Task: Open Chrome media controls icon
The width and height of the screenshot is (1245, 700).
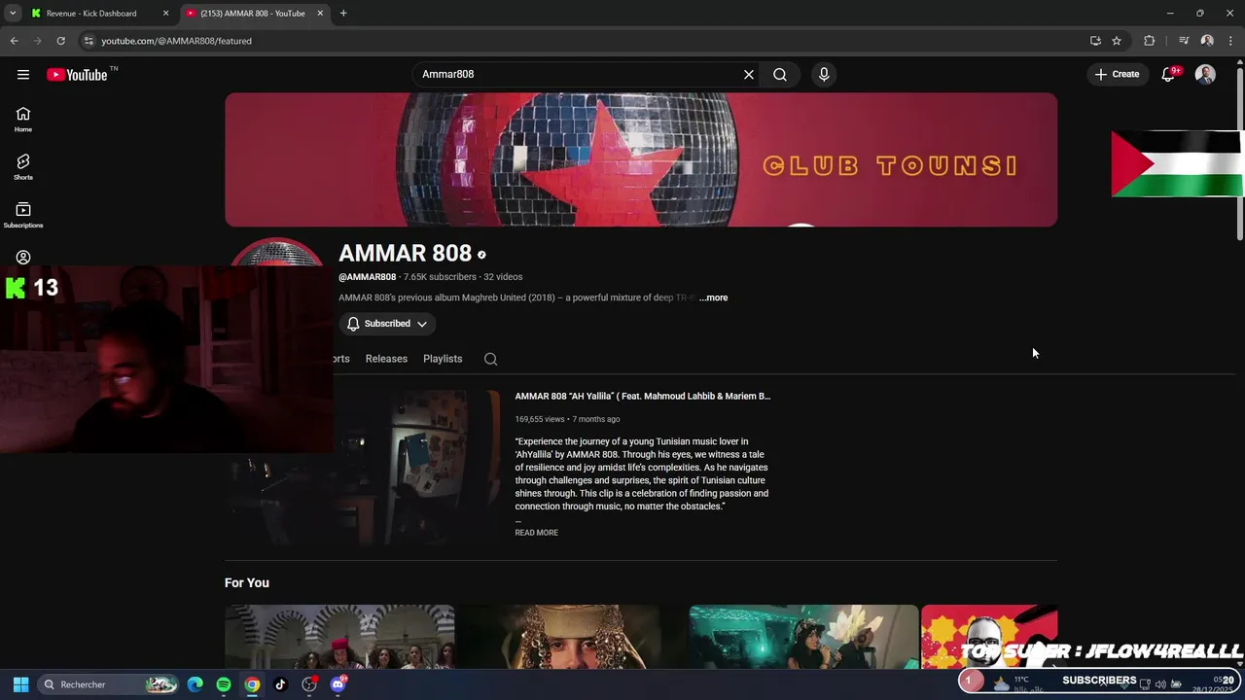Action: 1184,41
